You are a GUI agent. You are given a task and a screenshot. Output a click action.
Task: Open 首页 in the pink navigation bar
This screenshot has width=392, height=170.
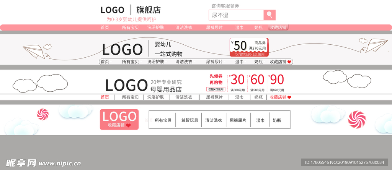pyautogui.click(x=105, y=28)
